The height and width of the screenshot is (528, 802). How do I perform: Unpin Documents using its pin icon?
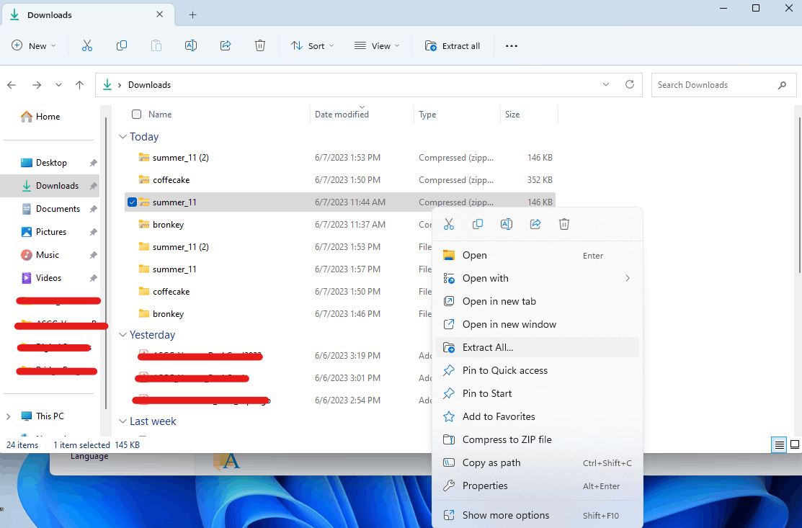[93, 209]
